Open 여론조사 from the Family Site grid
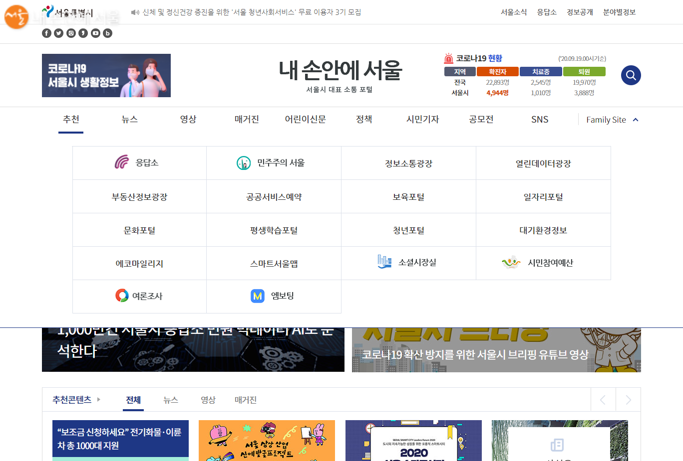The height and width of the screenshot is (461, 683). click(x=139, y=296)
